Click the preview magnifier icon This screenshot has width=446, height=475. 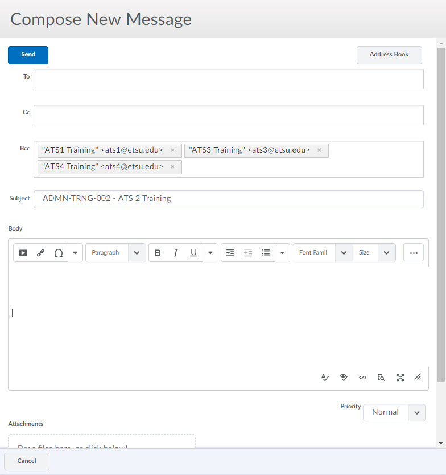point(381,377)
